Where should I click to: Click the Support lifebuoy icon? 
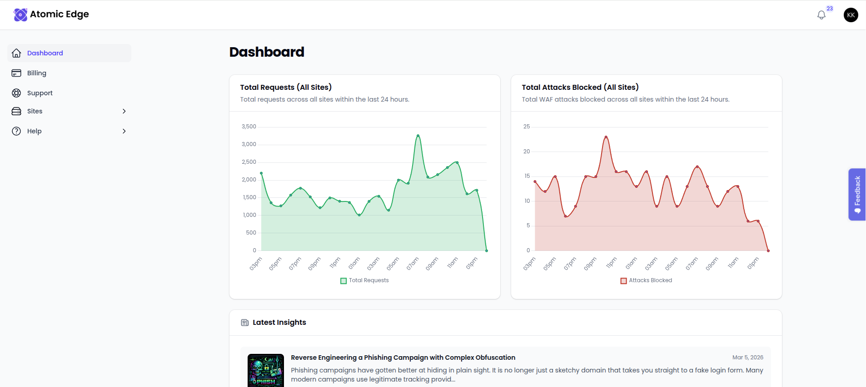click(16, 93)
